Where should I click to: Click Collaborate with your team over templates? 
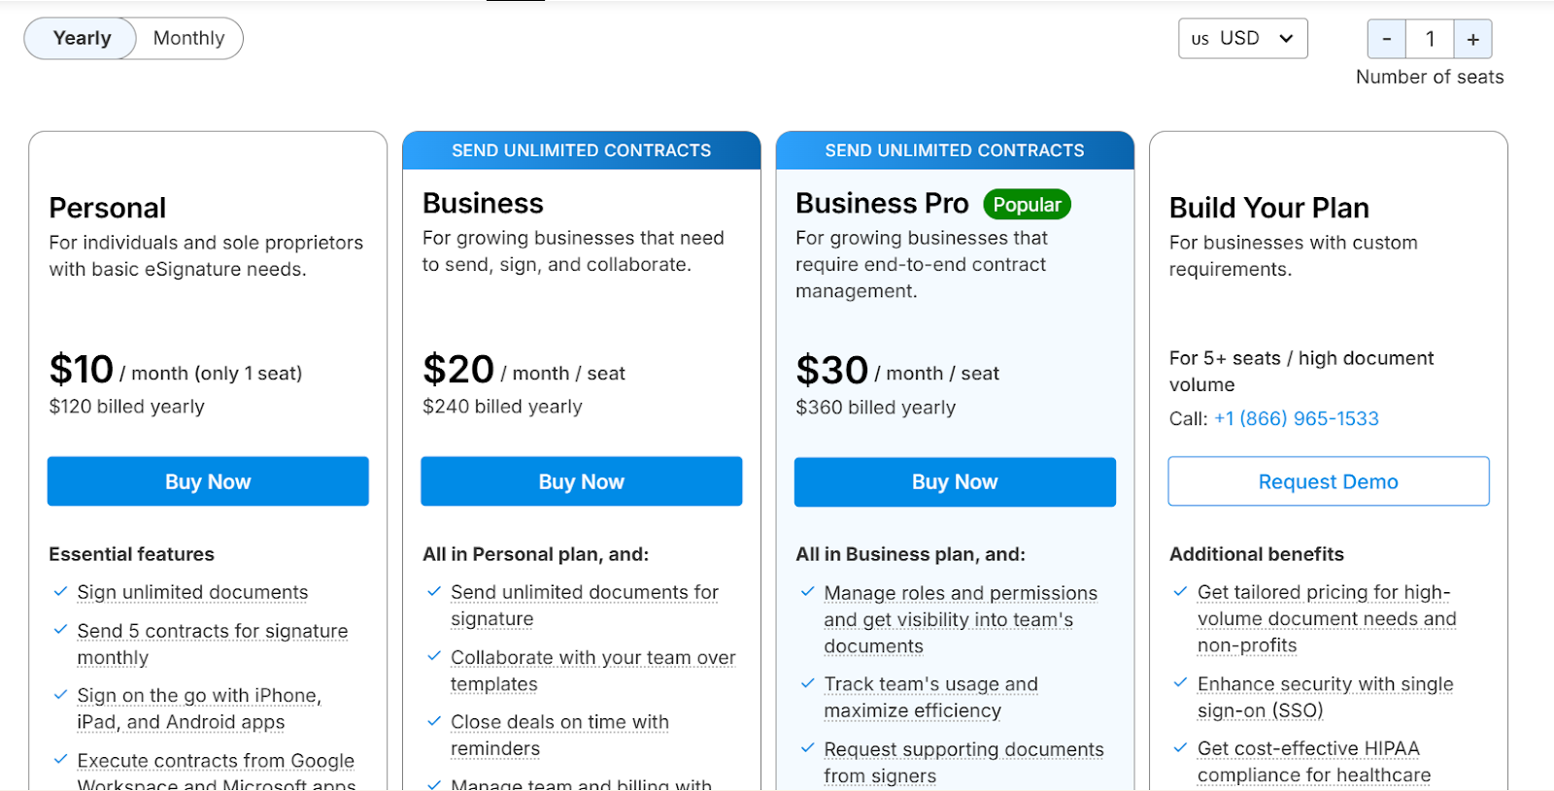coord(592,657)
